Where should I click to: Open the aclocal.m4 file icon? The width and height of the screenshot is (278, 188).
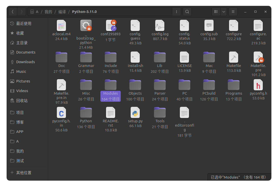[x=61, y=26]
